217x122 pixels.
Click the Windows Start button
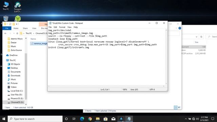pos(4,119)
